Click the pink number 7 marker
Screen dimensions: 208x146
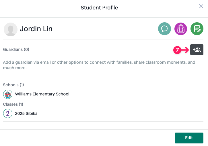[177, 50]
